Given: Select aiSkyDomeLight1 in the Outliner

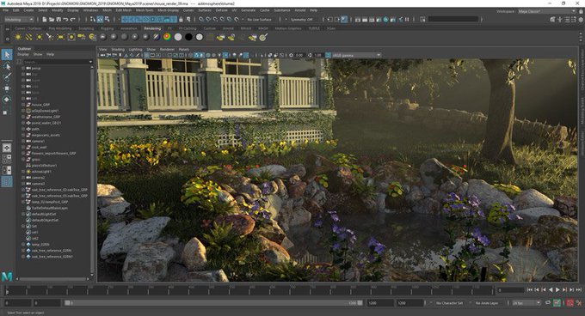Looking at the screenshot, I should (x=45, y=111).
